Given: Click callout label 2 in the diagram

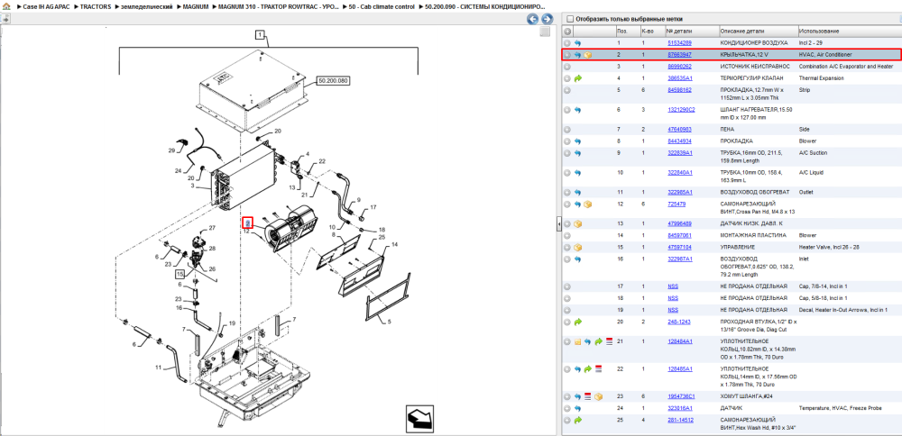Looking at the screenshot, I should (247, 223).
